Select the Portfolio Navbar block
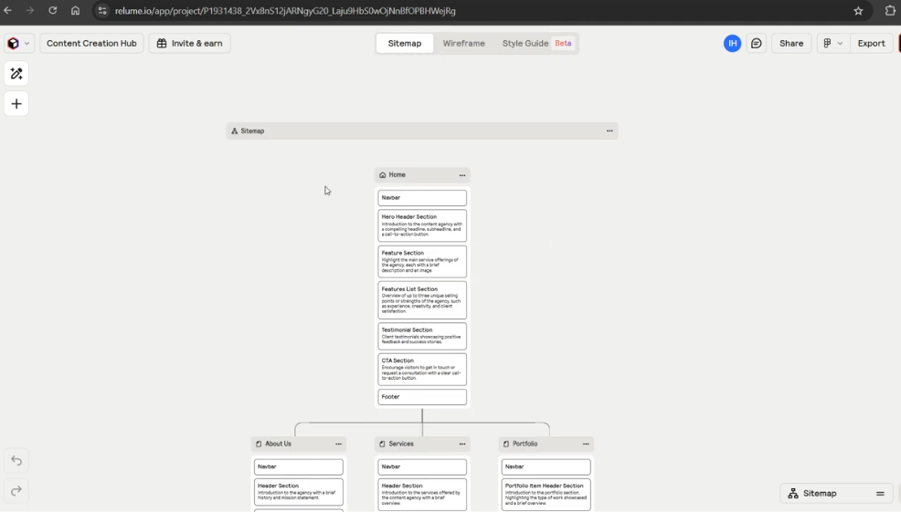 pos(546,467)
